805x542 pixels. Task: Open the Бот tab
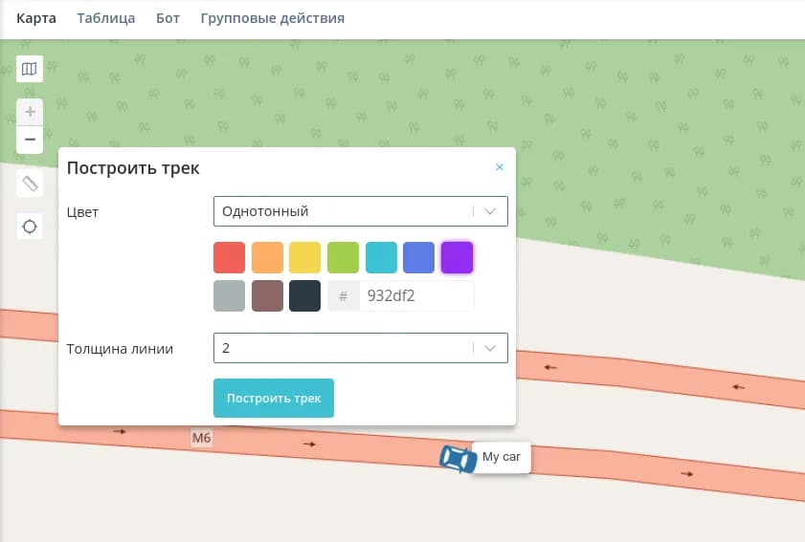168,18
